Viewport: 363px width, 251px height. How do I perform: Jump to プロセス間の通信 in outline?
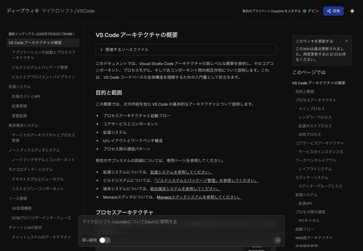310,212
